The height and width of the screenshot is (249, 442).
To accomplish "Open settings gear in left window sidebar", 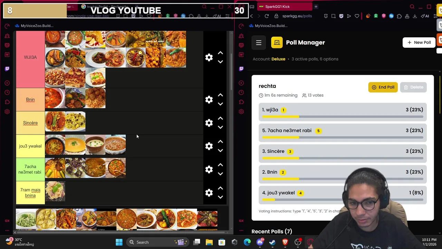I will coord(7,111).
